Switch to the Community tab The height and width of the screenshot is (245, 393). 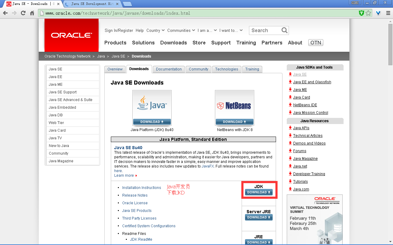pyautogui.click(x=198, y=69)
